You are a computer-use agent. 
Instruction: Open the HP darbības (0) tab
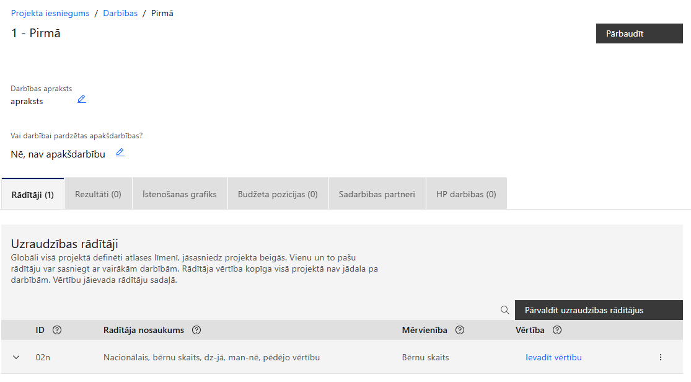coord(467,194)
